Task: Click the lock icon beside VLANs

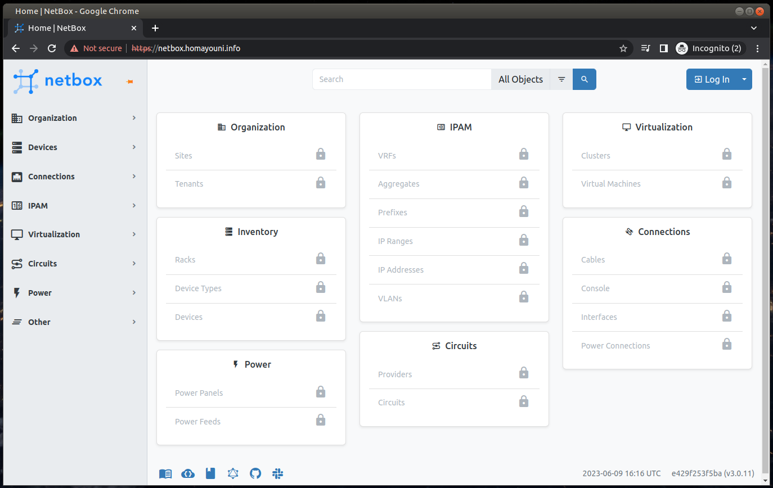Action: (524, 297)
